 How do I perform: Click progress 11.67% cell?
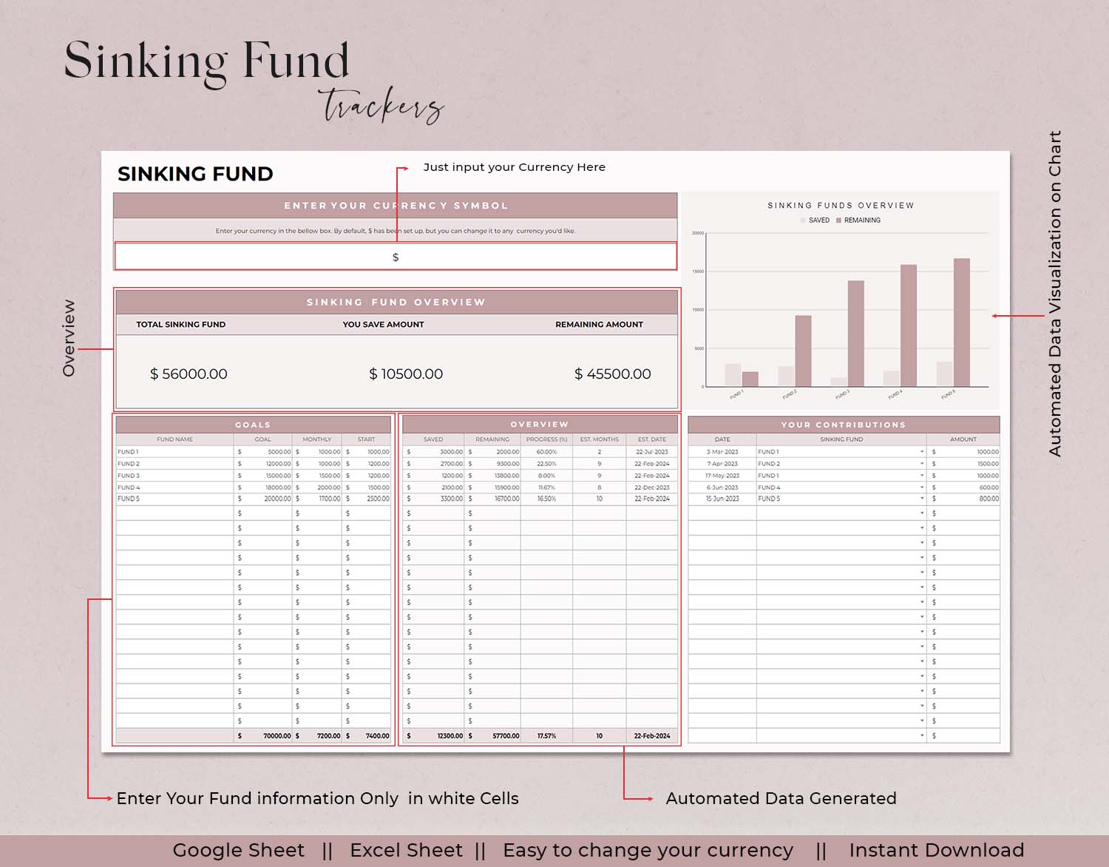pyautogui.click(x=546, y=488)
